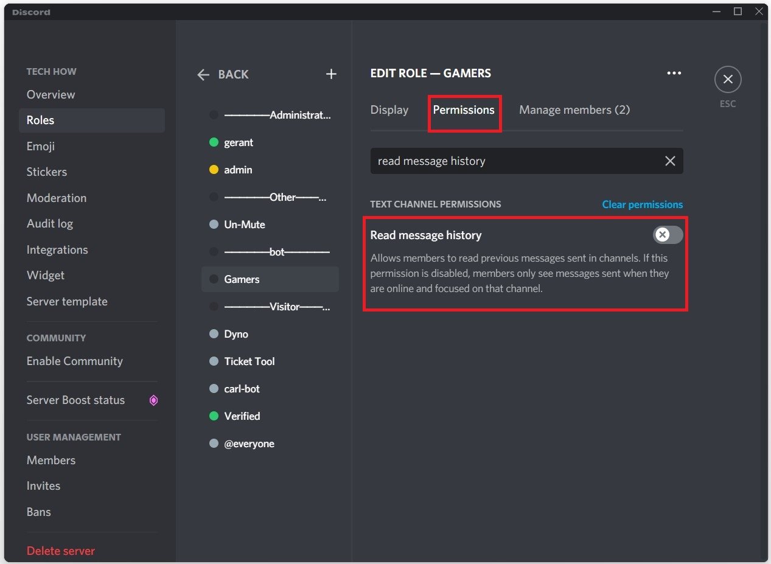The height and width of the screenshot is (564, 771).
Task: Clear the permission search with X icon
Action: pyautogui.click(x=669, y=161)
